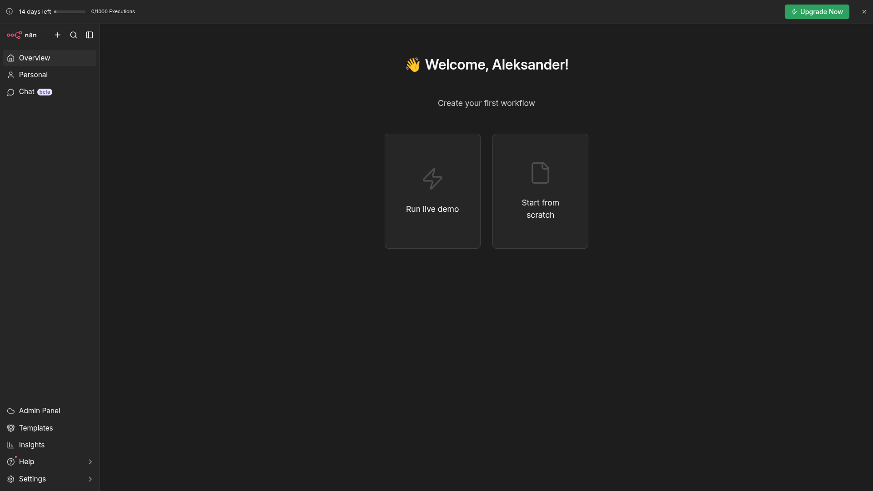
Task: Click the blank document icon
Action: click(x=540, y=173)
